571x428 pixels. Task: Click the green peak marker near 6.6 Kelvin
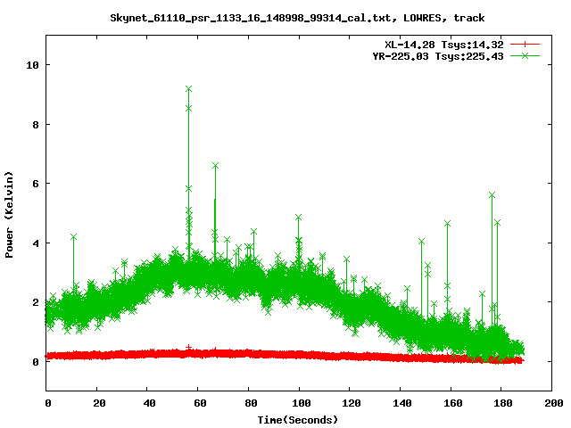coord(215,166)
